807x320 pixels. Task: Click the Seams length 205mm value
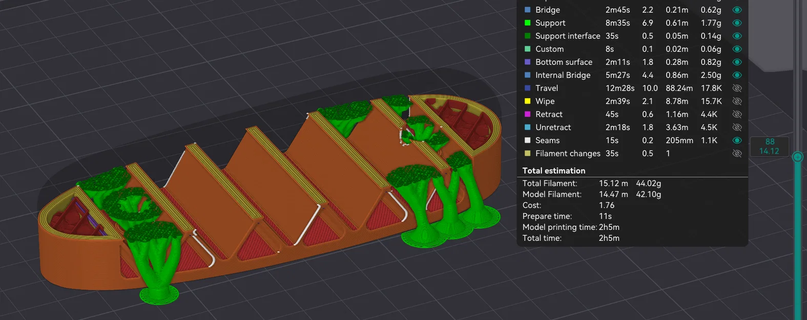pos(679,140)
